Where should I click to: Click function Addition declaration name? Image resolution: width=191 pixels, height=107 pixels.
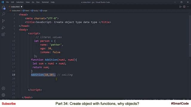tap(51, 60)
